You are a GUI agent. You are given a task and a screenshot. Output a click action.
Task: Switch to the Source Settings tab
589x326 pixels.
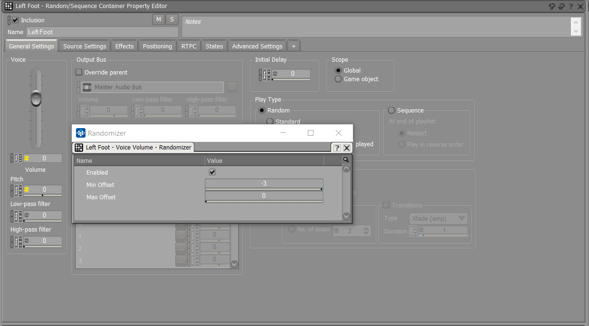pos(85,46)
